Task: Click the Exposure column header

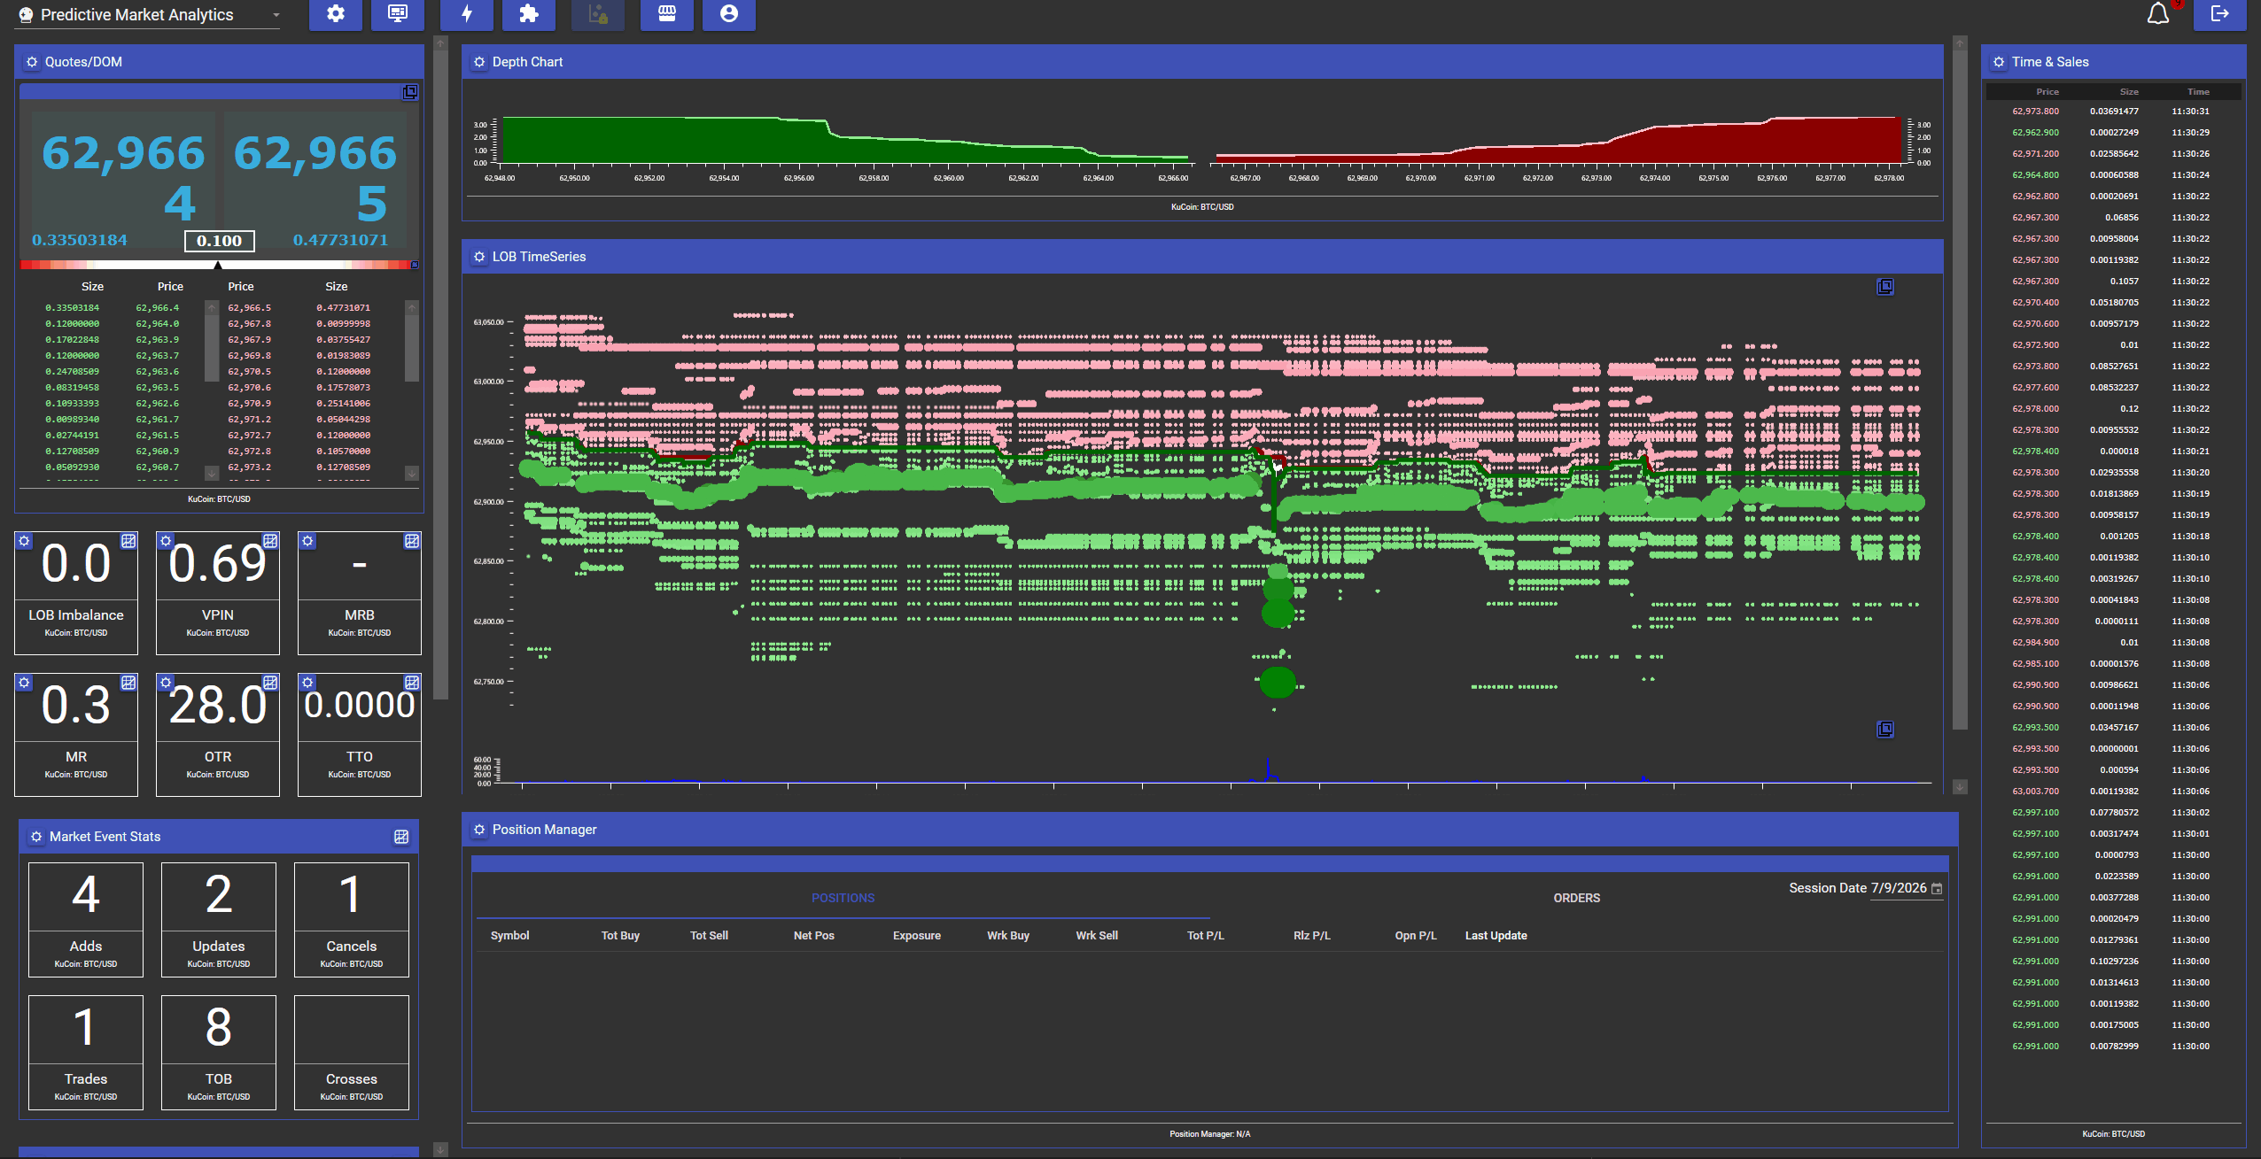Action: [x=916, y=935]
